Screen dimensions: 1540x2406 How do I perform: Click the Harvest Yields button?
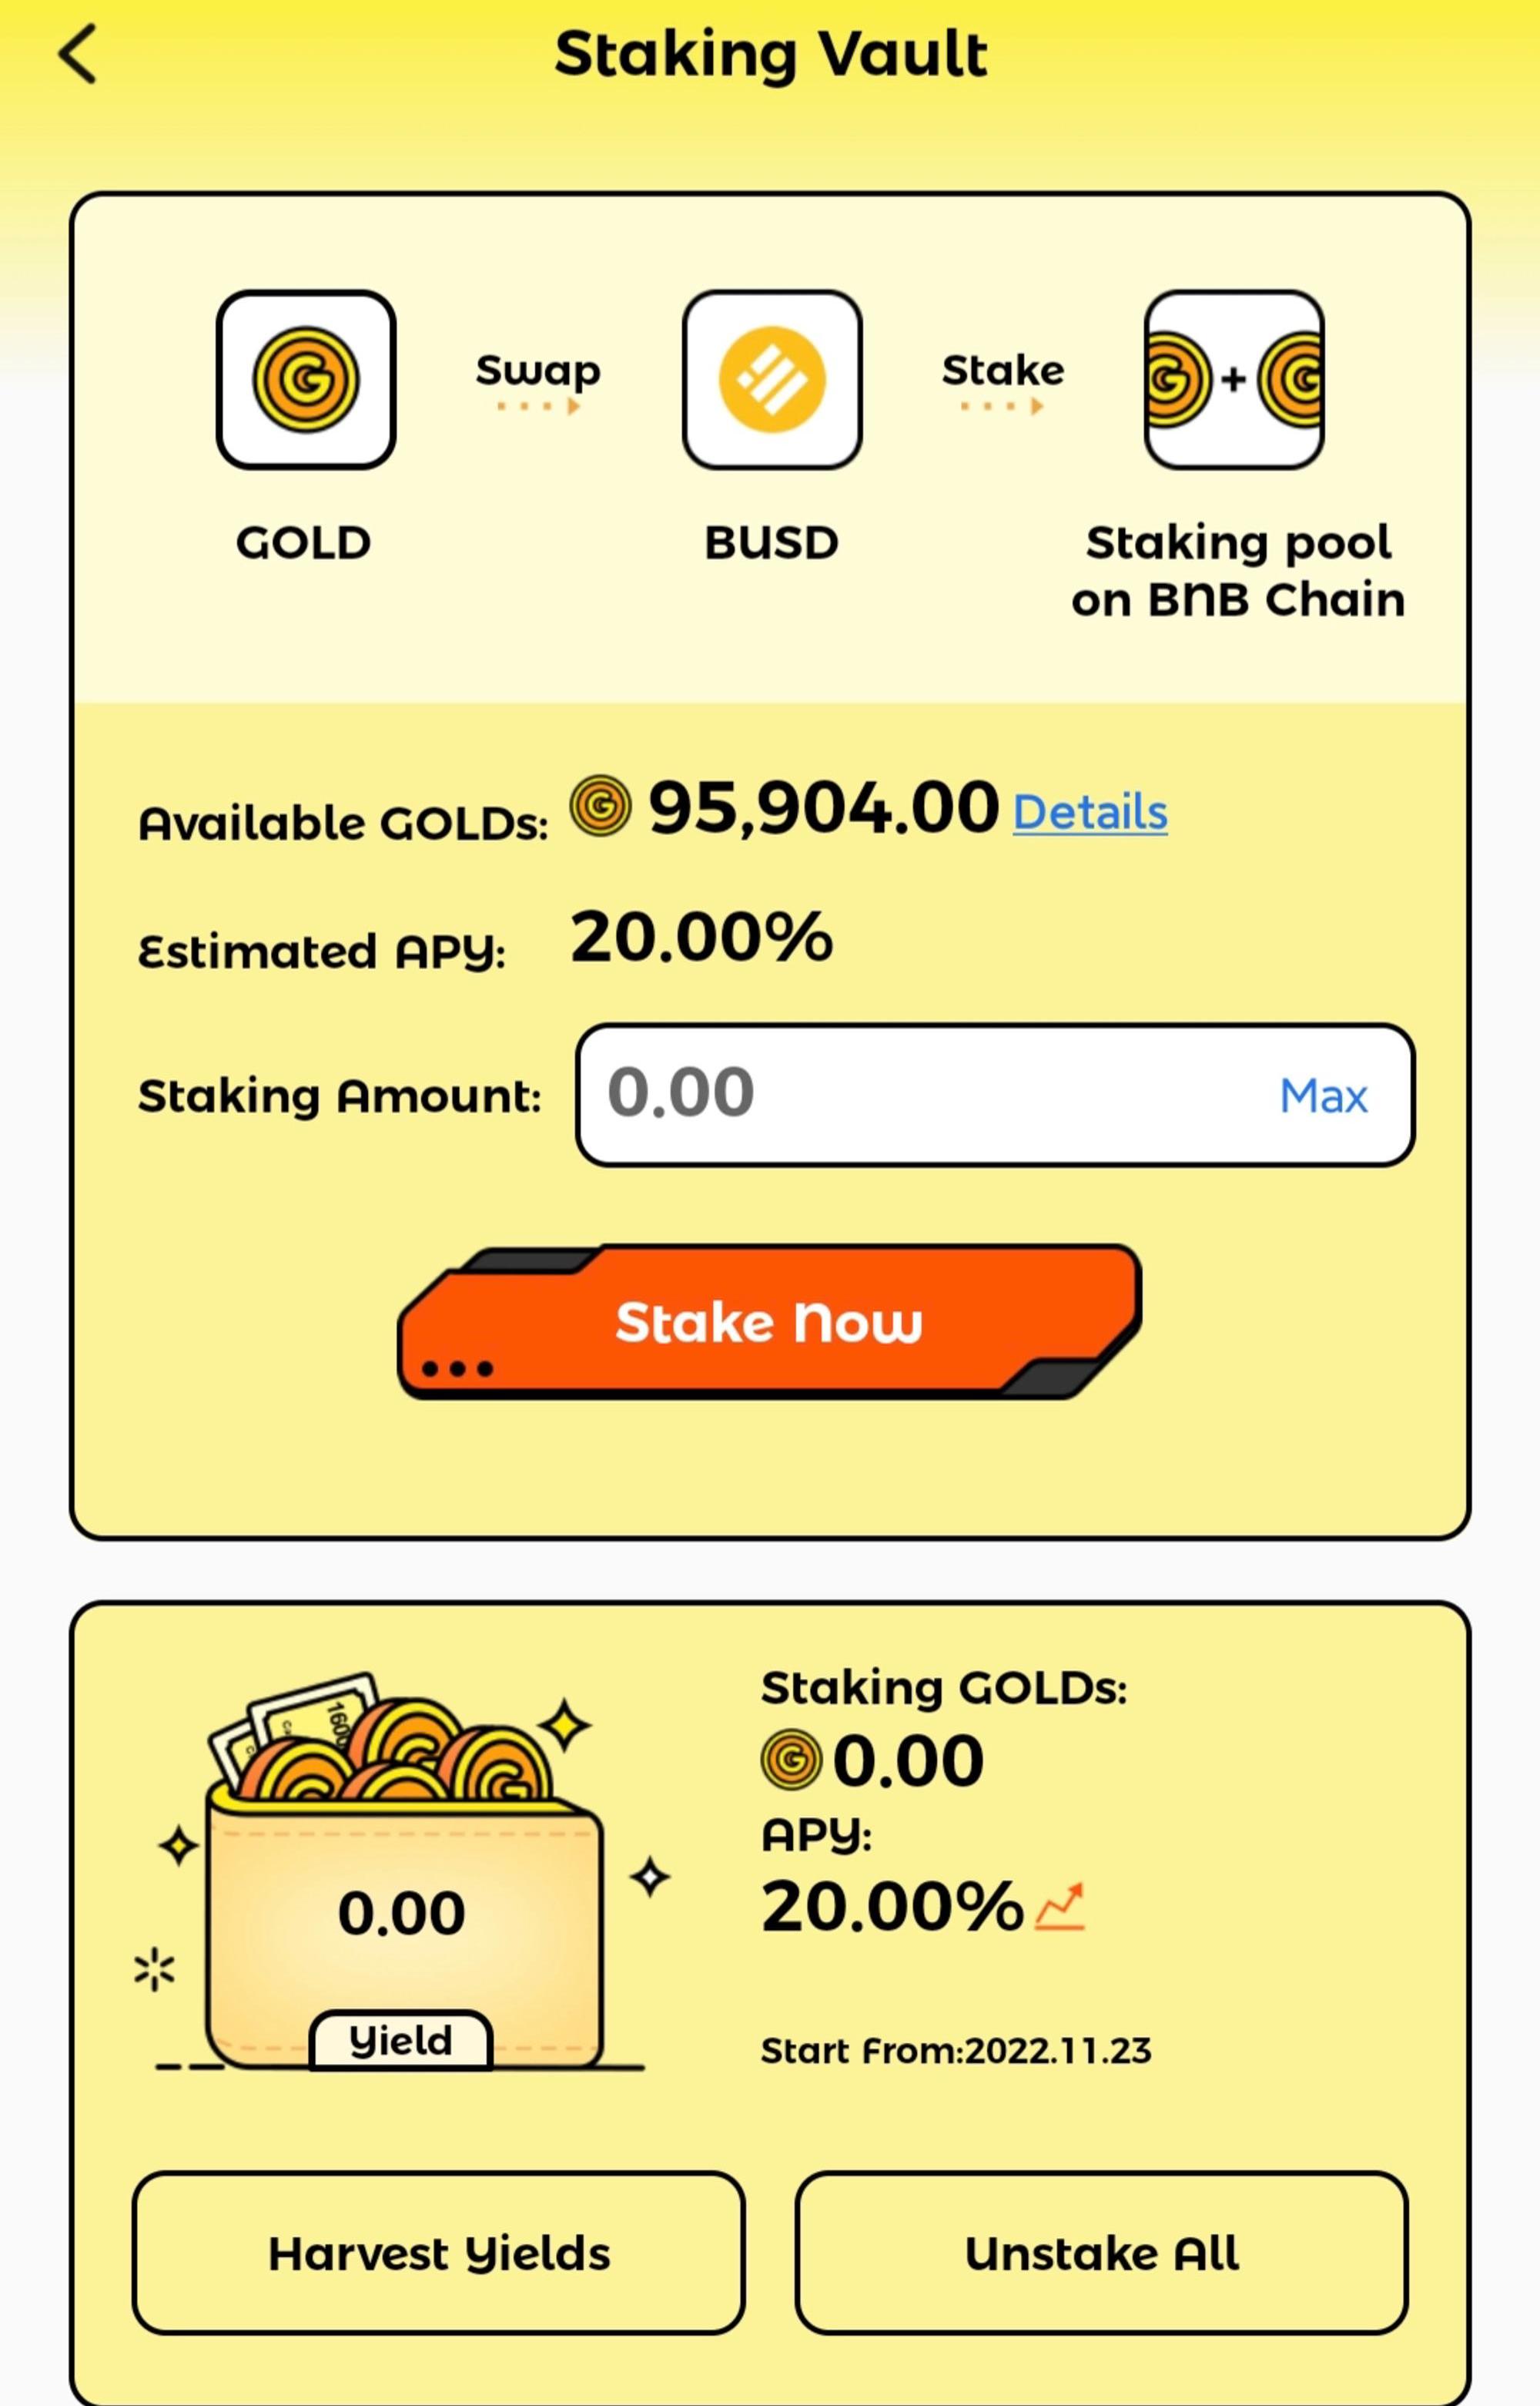(439, 2252)
